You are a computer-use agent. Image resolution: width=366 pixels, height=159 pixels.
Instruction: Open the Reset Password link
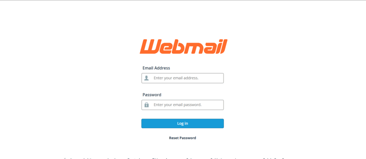pyautogui.click(x=183, y=138)
